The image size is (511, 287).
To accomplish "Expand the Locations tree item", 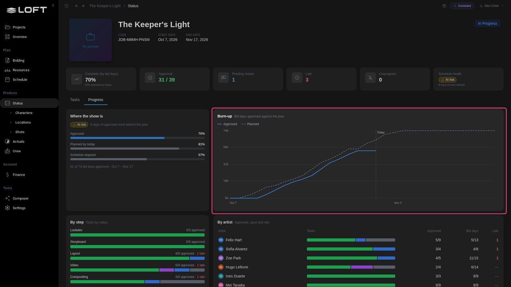I will [11, 122].
